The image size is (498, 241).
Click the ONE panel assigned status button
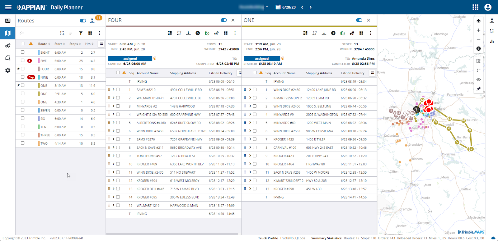tap(262, 58)
